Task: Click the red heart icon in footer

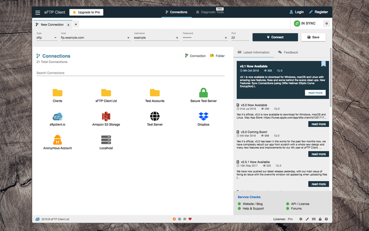Action: click(x=190, y=219)
